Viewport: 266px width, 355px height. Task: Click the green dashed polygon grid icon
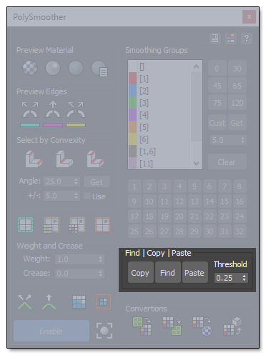tap(25, 224)
